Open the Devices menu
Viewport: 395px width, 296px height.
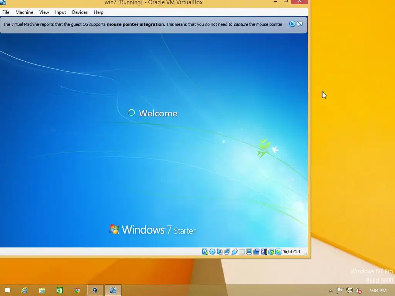(80, 12)
